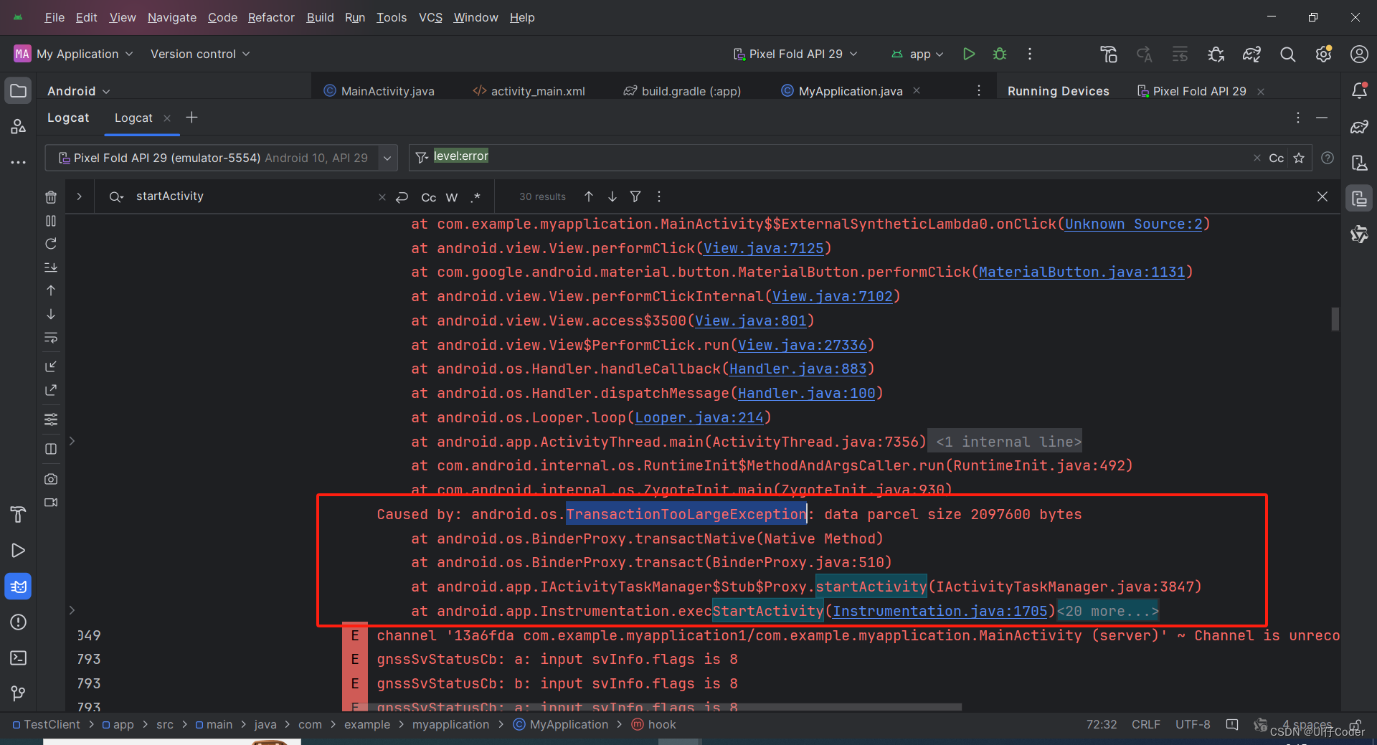Open the Refactor menu
The image size is (1377, 745).
[271, 17]
